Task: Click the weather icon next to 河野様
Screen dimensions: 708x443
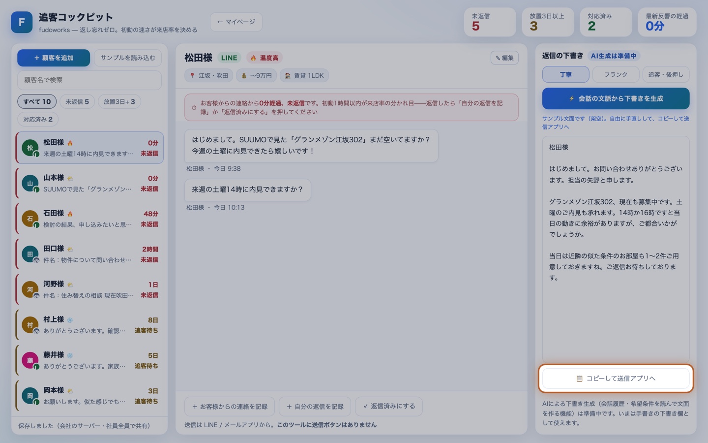Action: pyautogui.click(x=70, y=285)
